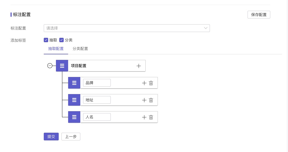Screen dimensions: 288x152
Task: Click the plus icon on 项目配置 row
Action: pos(139,66)
